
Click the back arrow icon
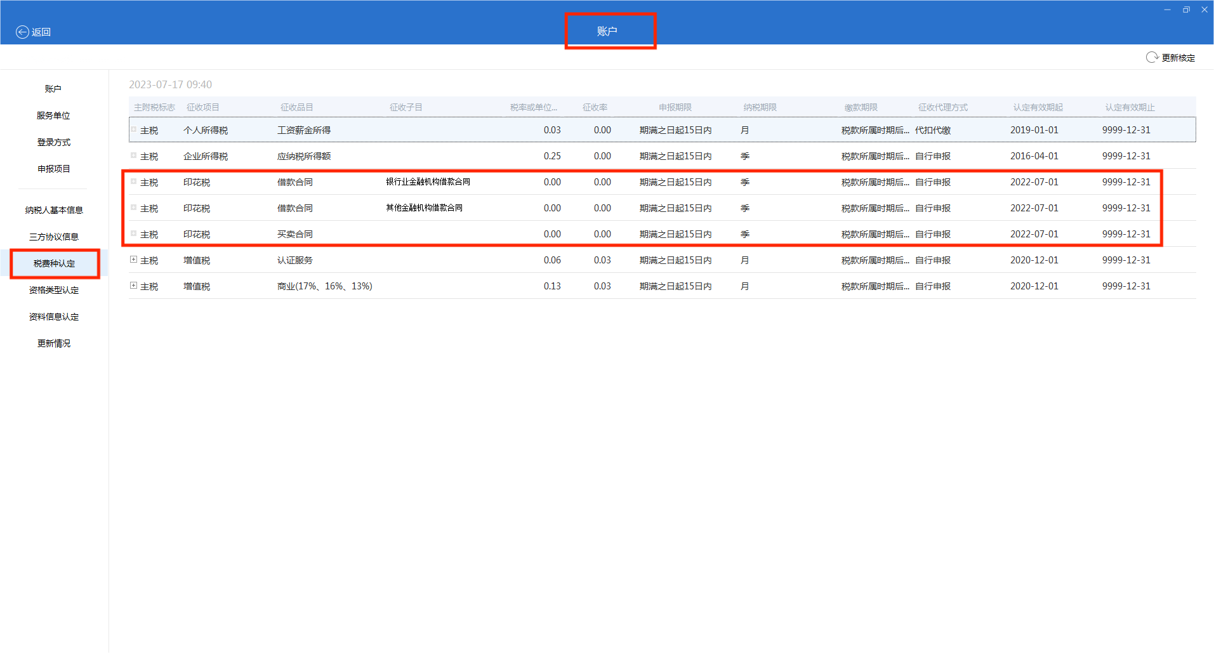point(22,32)
